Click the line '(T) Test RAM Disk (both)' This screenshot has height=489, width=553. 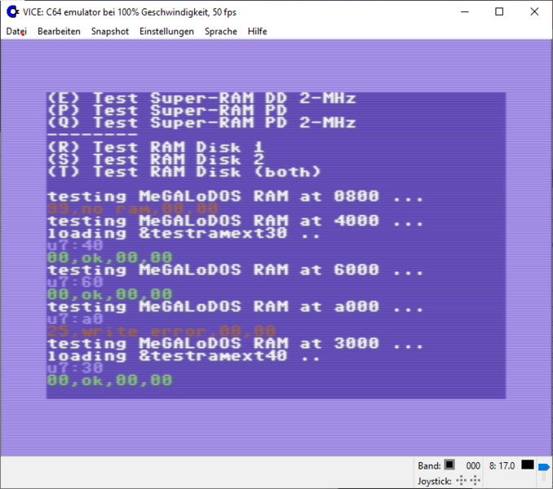click(x=184, y=172)
